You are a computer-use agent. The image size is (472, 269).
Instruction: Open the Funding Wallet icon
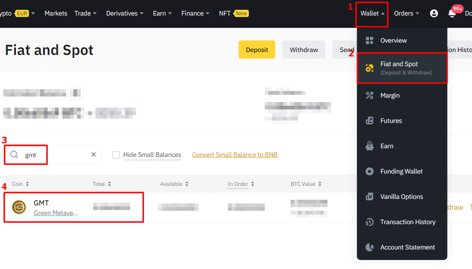369,171
